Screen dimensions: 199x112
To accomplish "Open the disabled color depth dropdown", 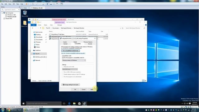I will (70, 69).
